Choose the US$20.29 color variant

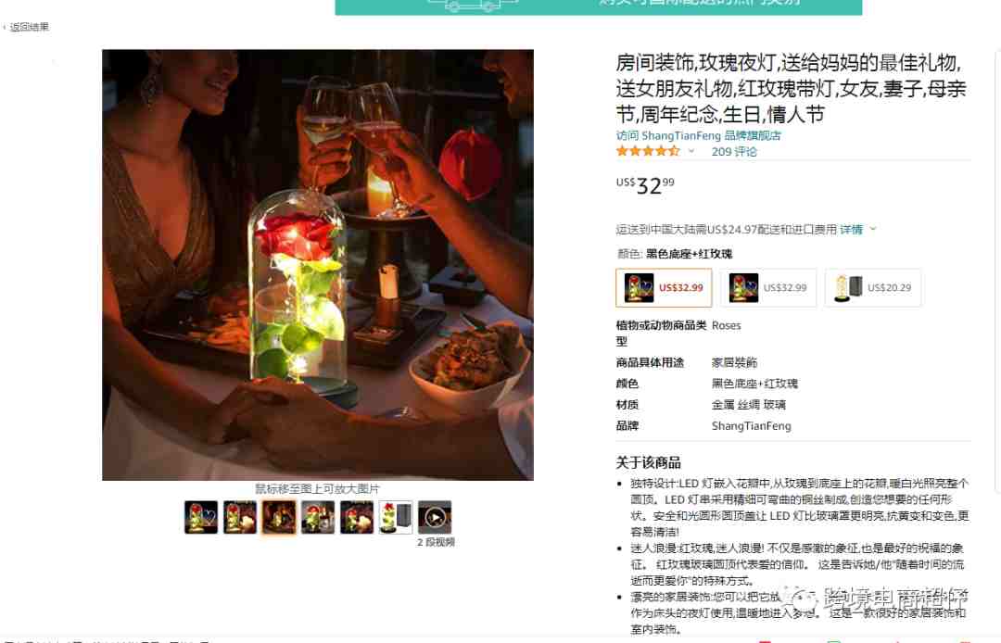(873, 288)
